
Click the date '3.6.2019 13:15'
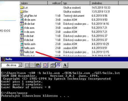100,52
